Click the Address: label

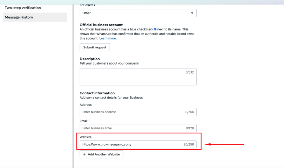[86, 105]
